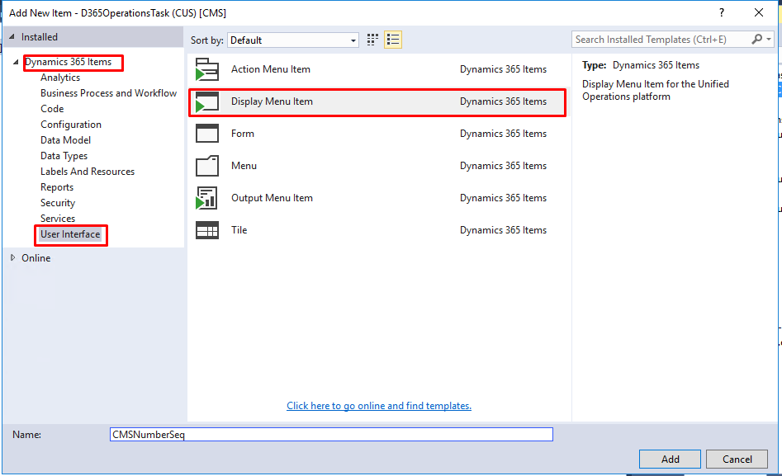
Task: Click the search magnifier icon
Action: (x=757, y=40)
